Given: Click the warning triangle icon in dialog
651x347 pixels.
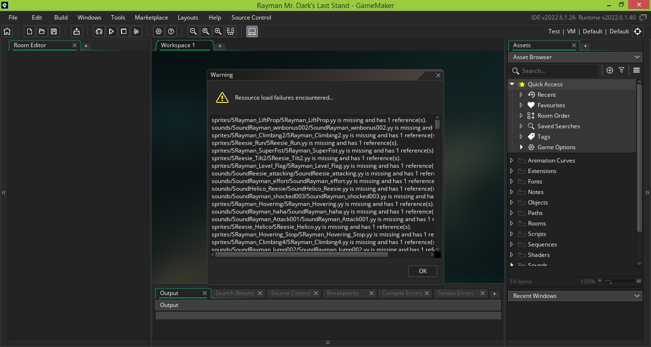Looking at the screenshot, I should coord(222,98).
